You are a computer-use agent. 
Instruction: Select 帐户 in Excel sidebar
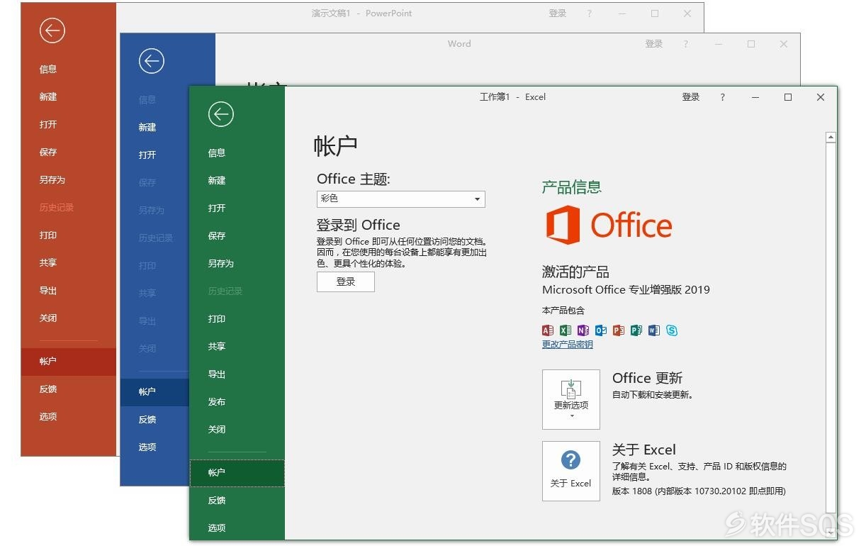237,472
